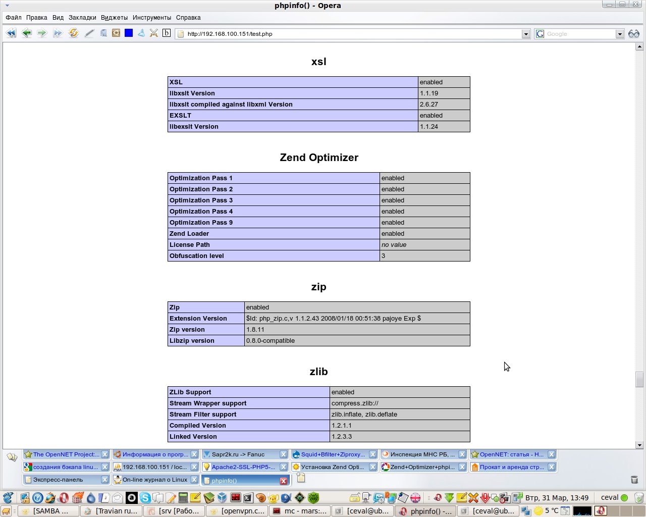Open the window menu arrow in title bar
The width and height of the screenshot is (646, 517).
[x=7, y=6]
